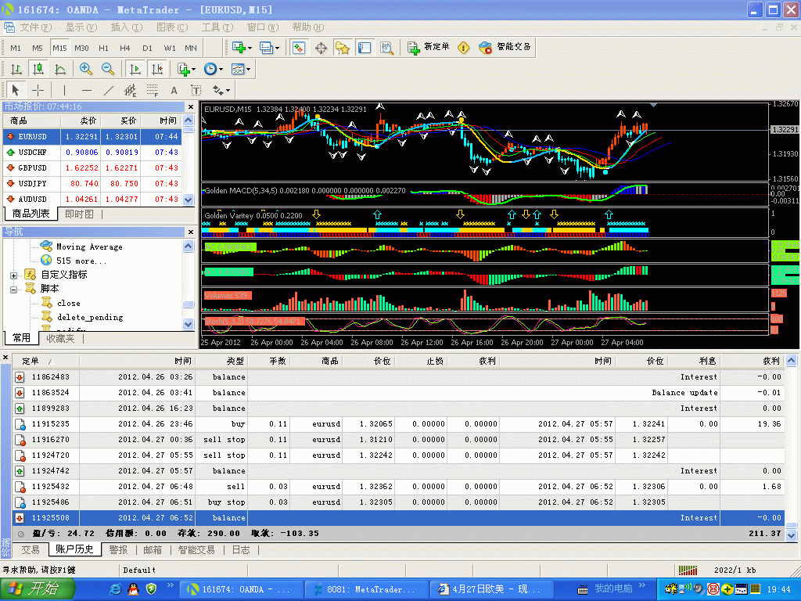Image resolution: width=801 pixels, height=601 pixels.
Task: Switch chart to H1 timeframe
Action: pos(103,48)
